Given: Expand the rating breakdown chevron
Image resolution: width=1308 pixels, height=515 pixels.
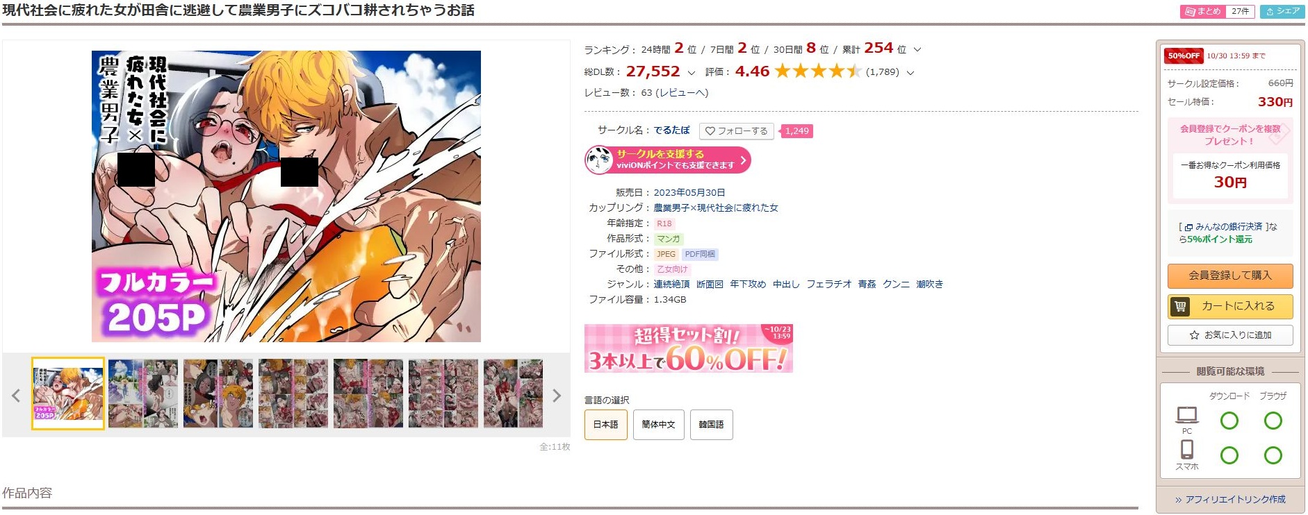Looking at the screenshot, I should pos(910,72).
